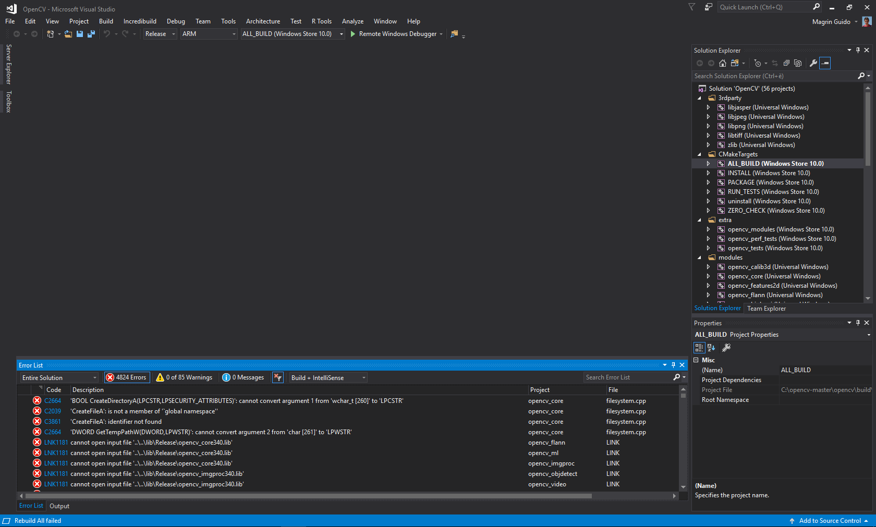Screen dimensions: 876x527
Task: Open the Build menu
Action: (106, 21)
